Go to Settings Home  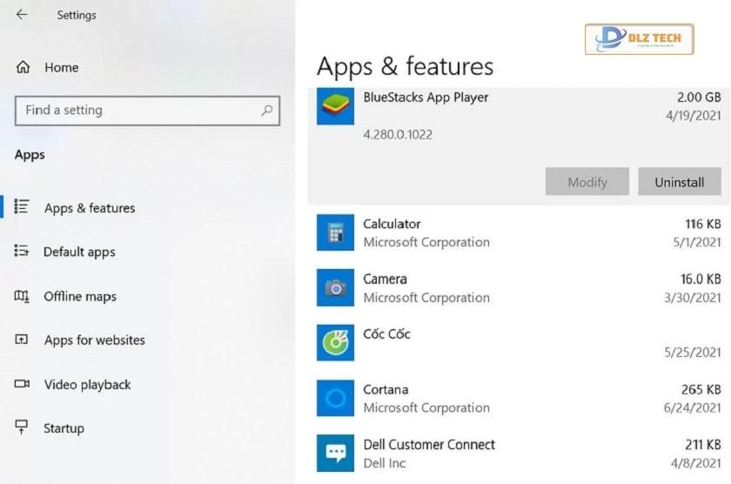61,67
